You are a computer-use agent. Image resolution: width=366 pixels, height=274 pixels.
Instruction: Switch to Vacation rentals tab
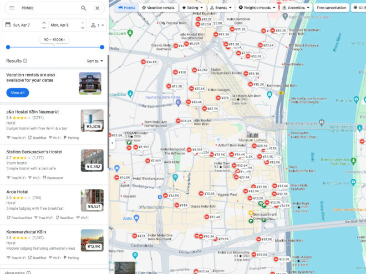(x=158, y=8)
